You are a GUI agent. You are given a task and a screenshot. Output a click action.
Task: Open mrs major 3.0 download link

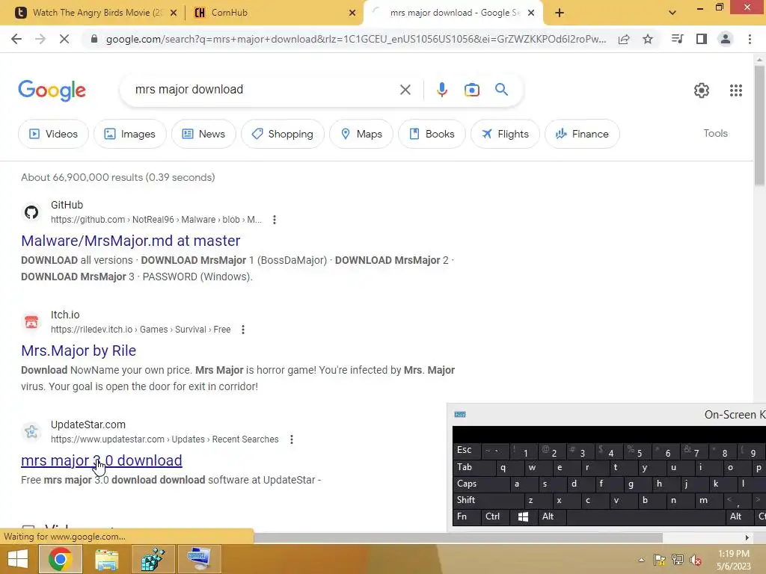[x=102, y=460]
